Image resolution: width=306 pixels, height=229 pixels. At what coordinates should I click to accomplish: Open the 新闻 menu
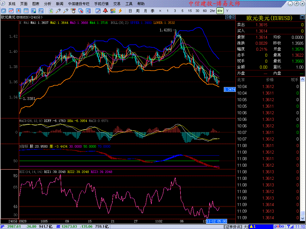point(59,4)
